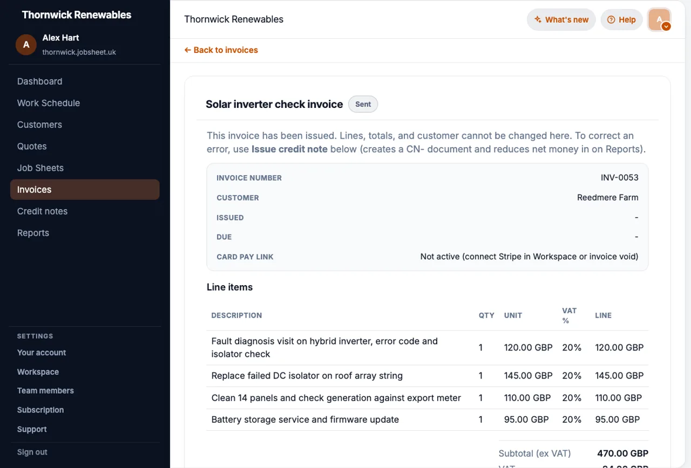Click the Description column header
The image size is (691, 468).
[236, 315]
